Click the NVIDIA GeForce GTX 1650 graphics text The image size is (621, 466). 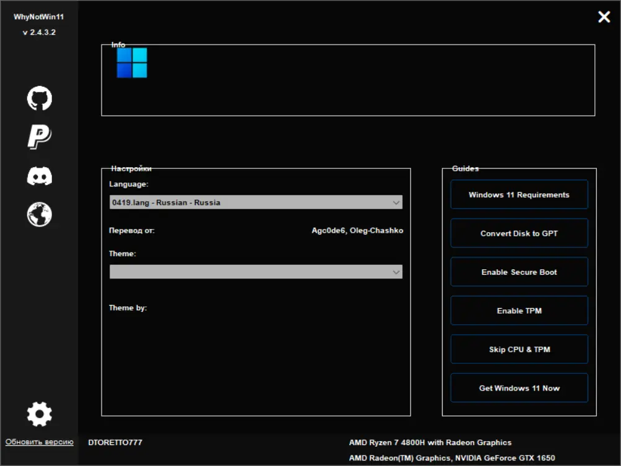click(x=505, y=458)
